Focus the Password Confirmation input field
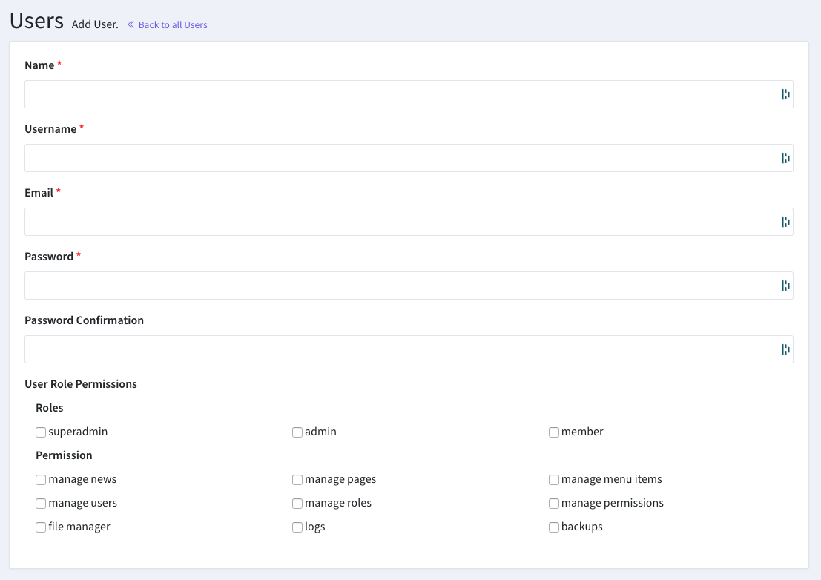 (x=409, y=349)
